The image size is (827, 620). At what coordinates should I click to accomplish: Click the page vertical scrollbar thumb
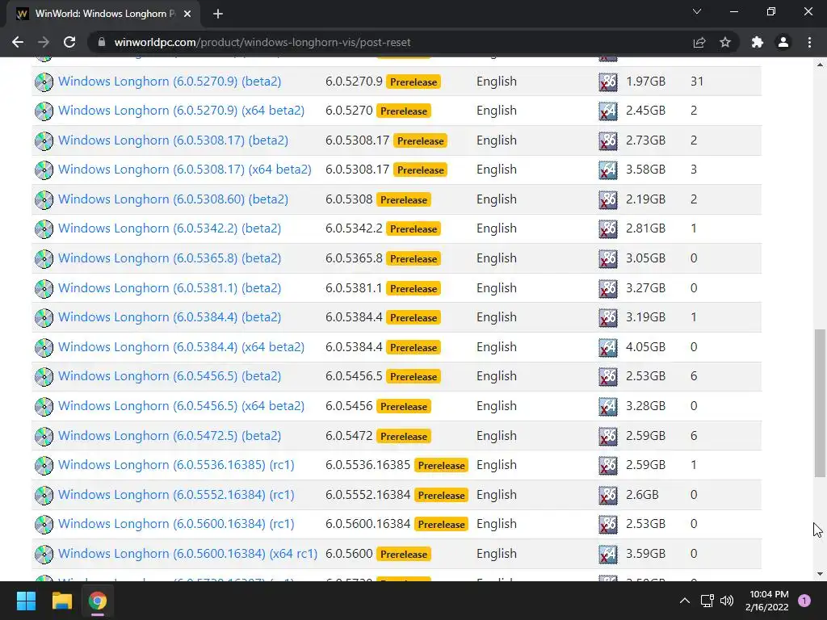[820, 403]
